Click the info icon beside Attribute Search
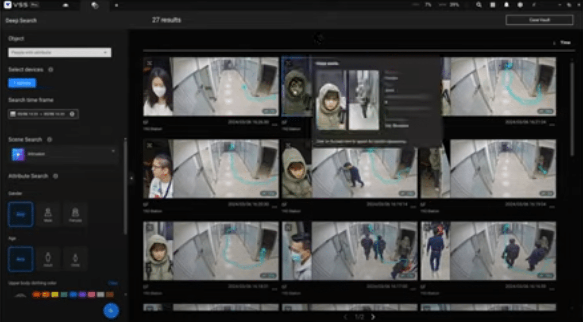This screenshot has height=322, width=583. tap(55, 176)
